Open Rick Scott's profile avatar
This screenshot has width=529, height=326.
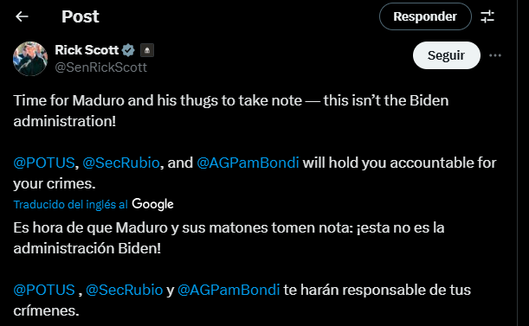pyautogui.click(x=30, y=59)
